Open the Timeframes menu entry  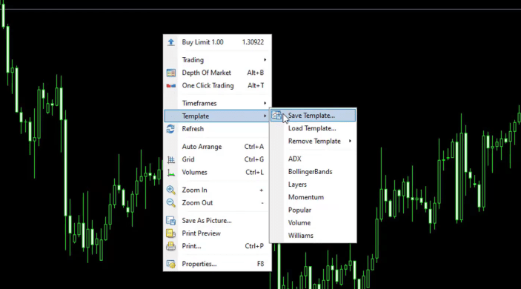click(x=217, y=103)
